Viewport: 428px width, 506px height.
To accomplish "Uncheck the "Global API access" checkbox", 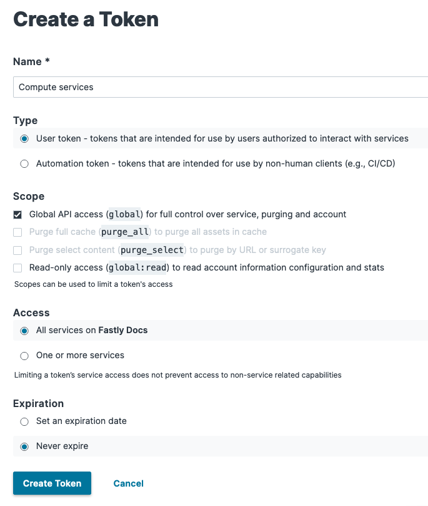I will click(x=17, y=214).
